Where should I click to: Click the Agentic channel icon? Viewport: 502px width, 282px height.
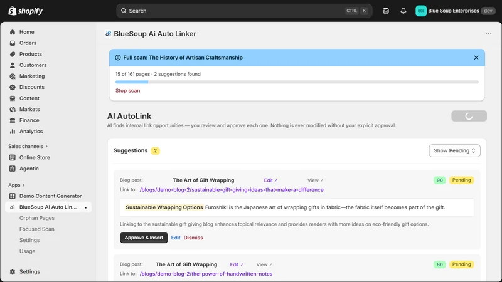coord(13,169)
